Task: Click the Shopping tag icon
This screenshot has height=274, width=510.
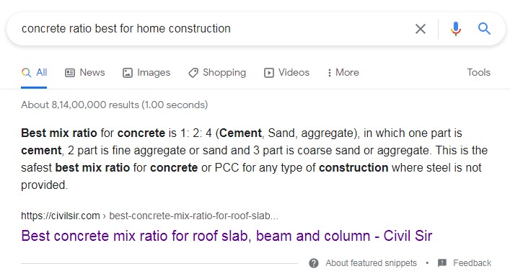Action: click(193, 73)
